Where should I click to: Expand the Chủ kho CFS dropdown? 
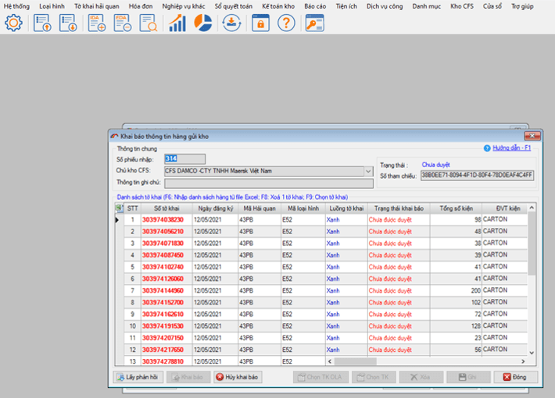click(368, 171)
